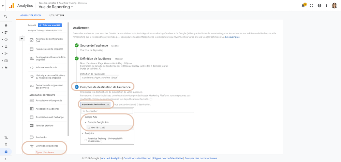Open Real-time clock icon in sidebar

coord(6,39)
